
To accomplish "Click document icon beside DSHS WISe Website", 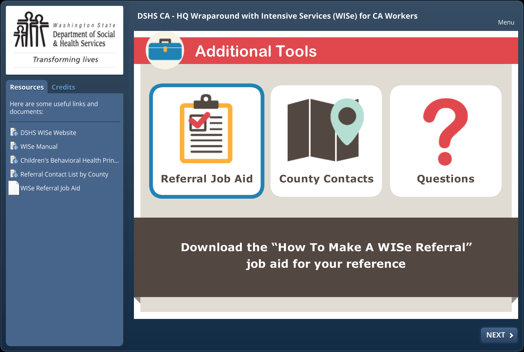I will (x=14, y=132).
